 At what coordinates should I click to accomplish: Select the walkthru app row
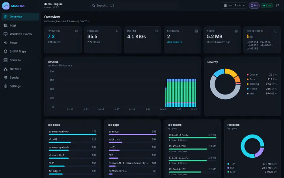coord(133,141)
